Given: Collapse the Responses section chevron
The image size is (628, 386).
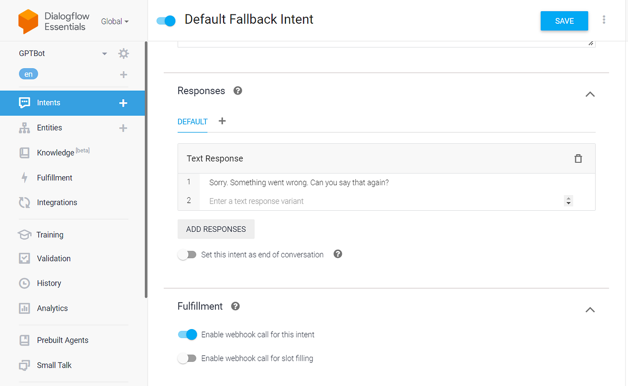Looking at the screenshot, I should tap(590, 94).
